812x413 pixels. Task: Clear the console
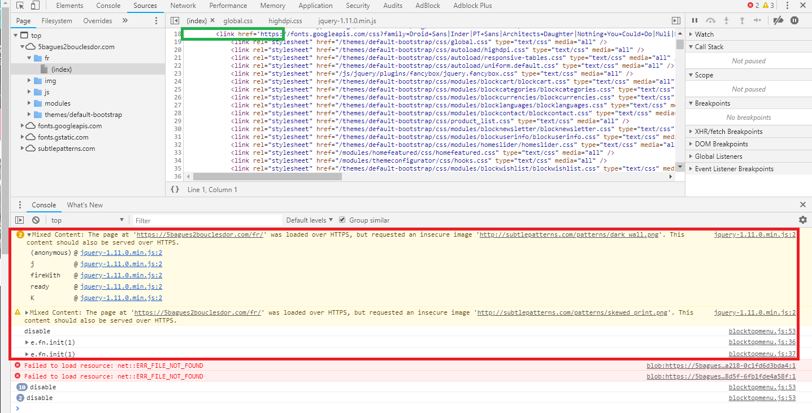click(36, 220)
